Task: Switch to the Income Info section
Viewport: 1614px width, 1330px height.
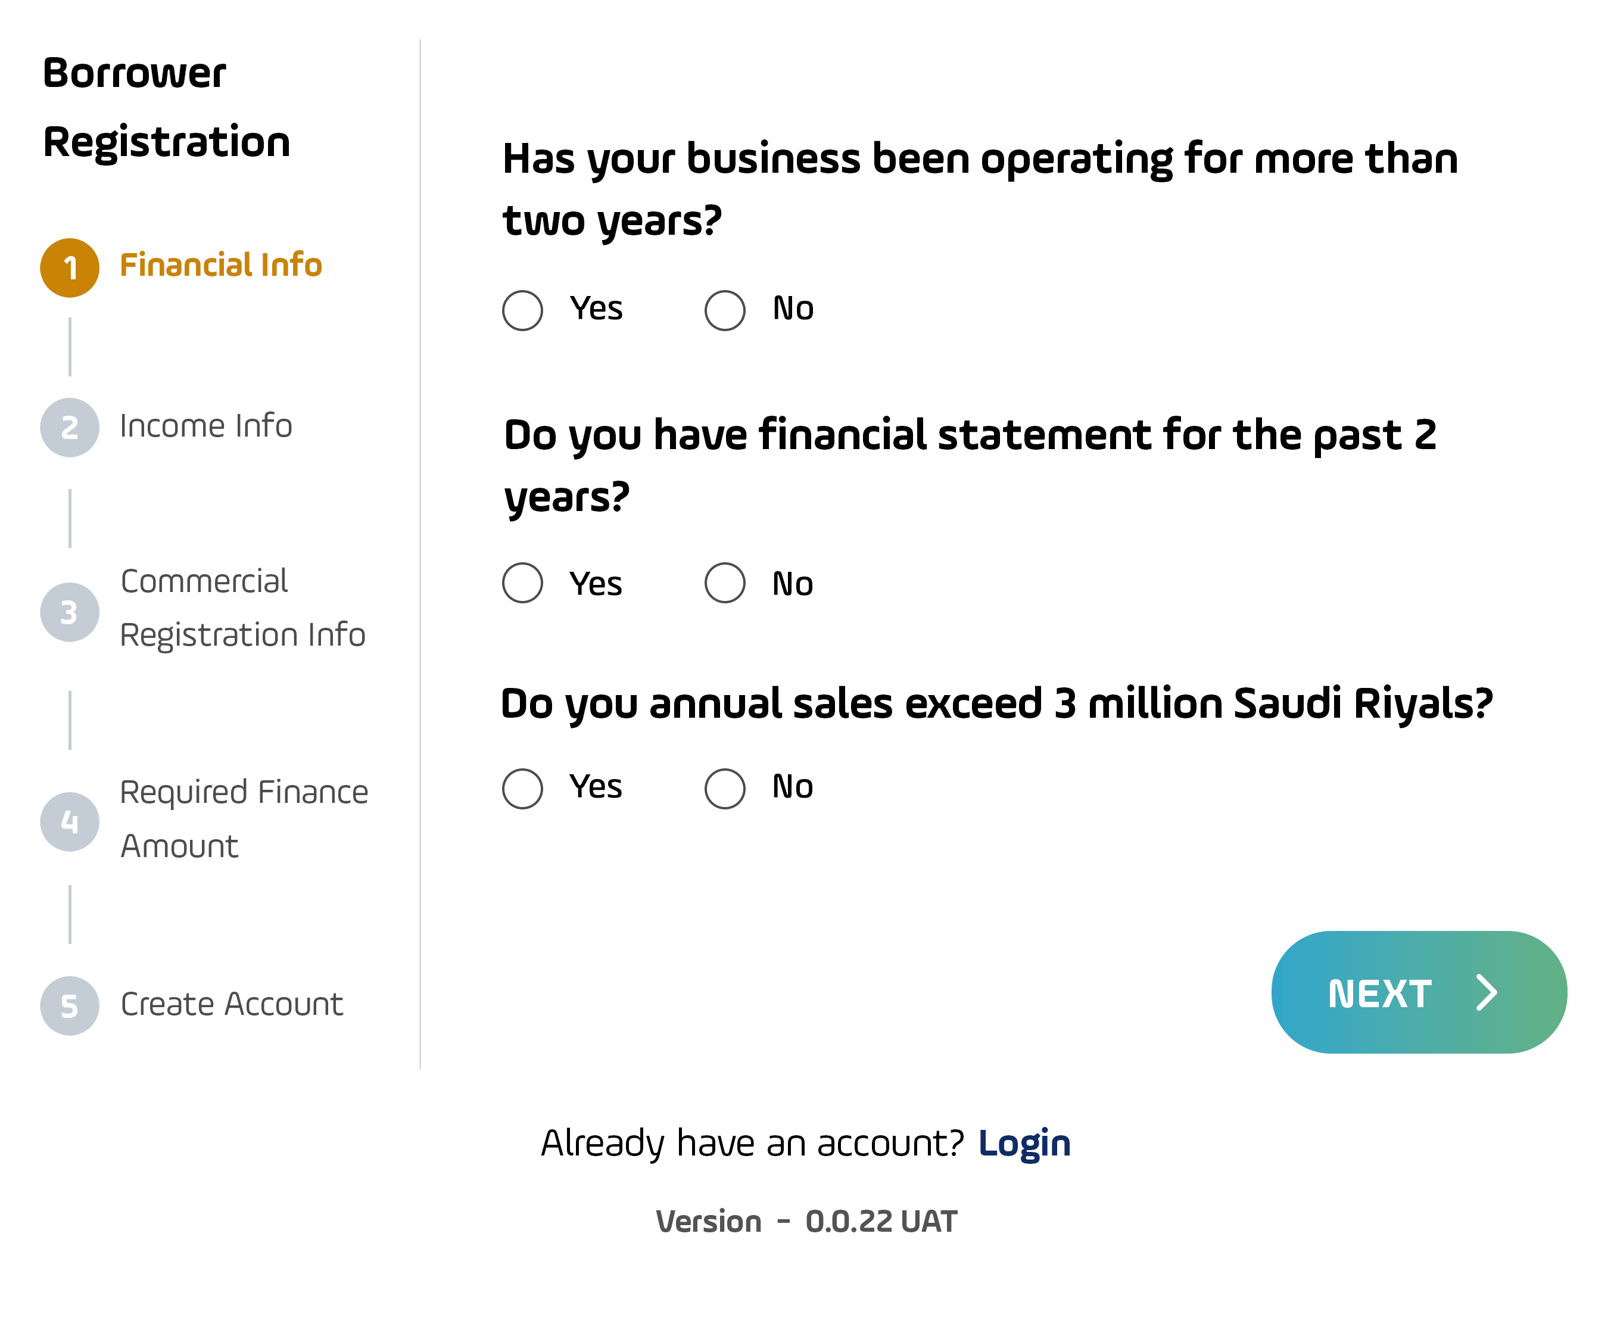Action: 205,426
